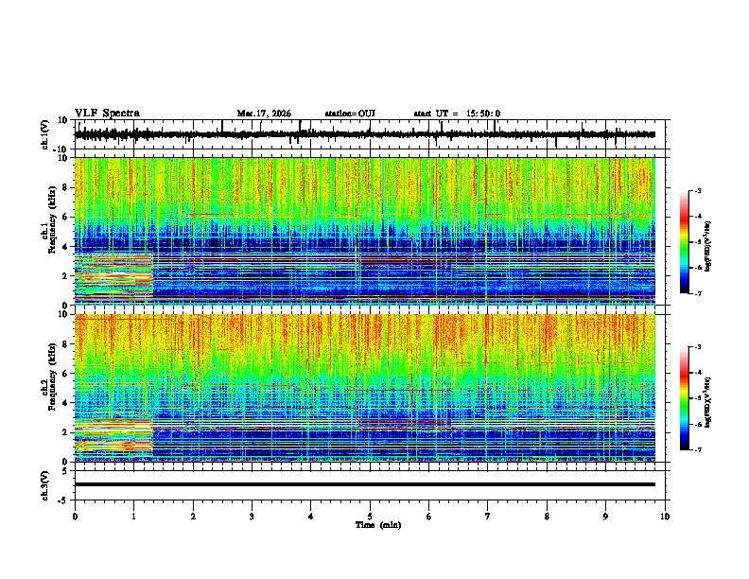
Task: Click the "6" kHz tick of ch.1 spectrogram
Action: [x=65, y=217]
